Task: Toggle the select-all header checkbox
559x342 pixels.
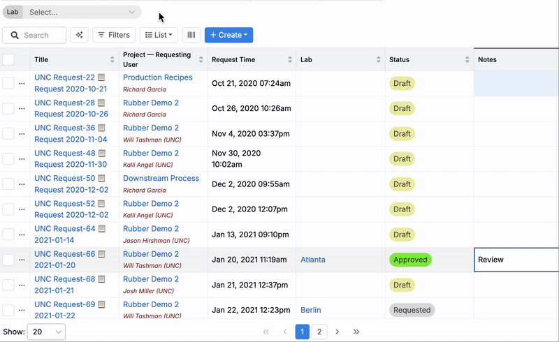Action: (8, 60)
